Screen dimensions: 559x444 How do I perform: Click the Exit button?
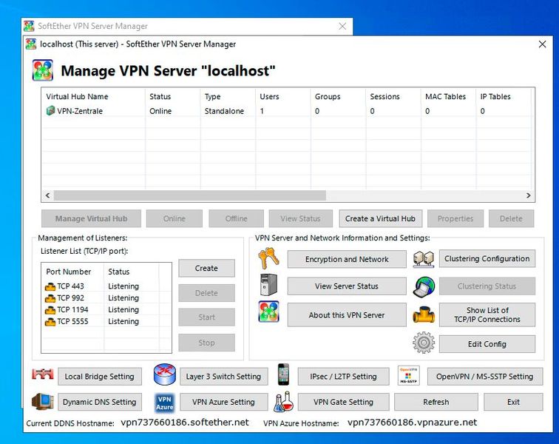coord(513,402)
